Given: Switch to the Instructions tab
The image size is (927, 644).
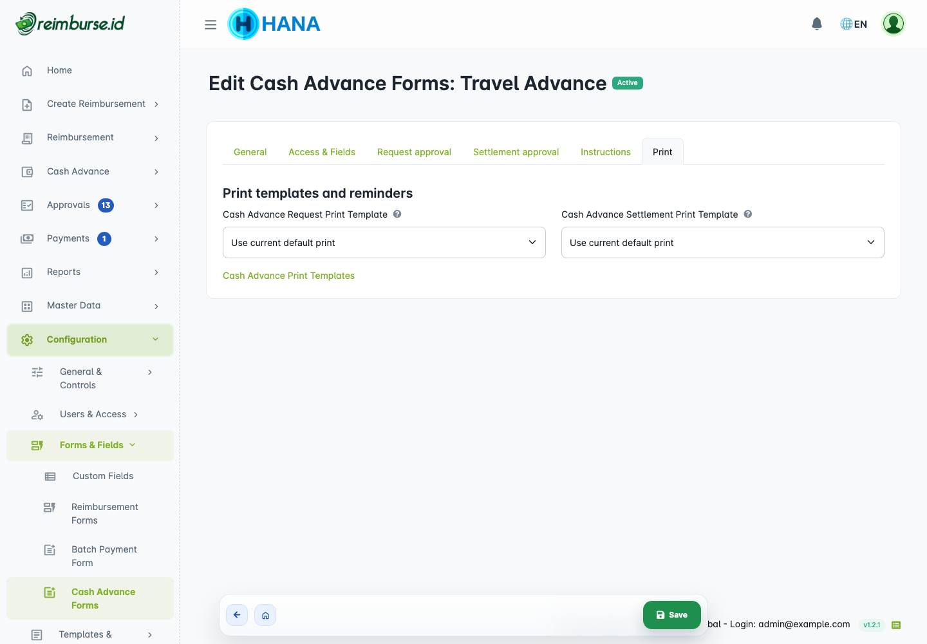Looking at the screenshot, I should pos(606,152).
